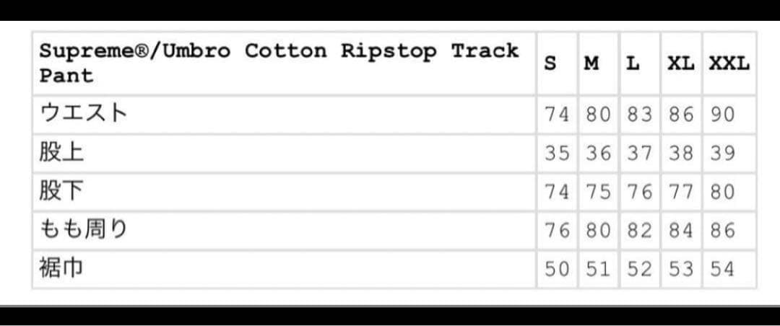Click the 股上 value 36 for size M
This screenshot has width=780, height=326.
click(599, 154)
